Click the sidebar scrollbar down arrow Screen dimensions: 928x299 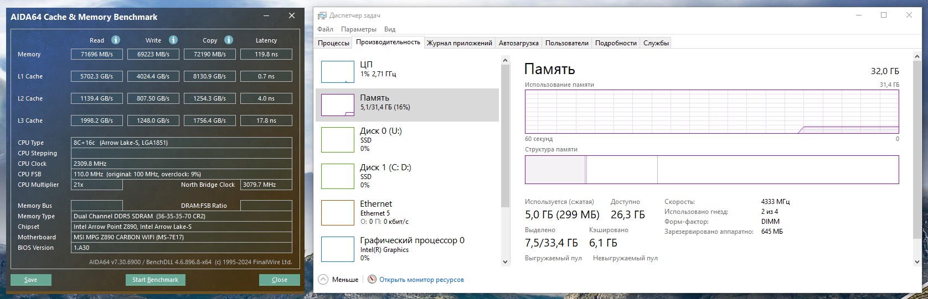click(x=505, y=262)
